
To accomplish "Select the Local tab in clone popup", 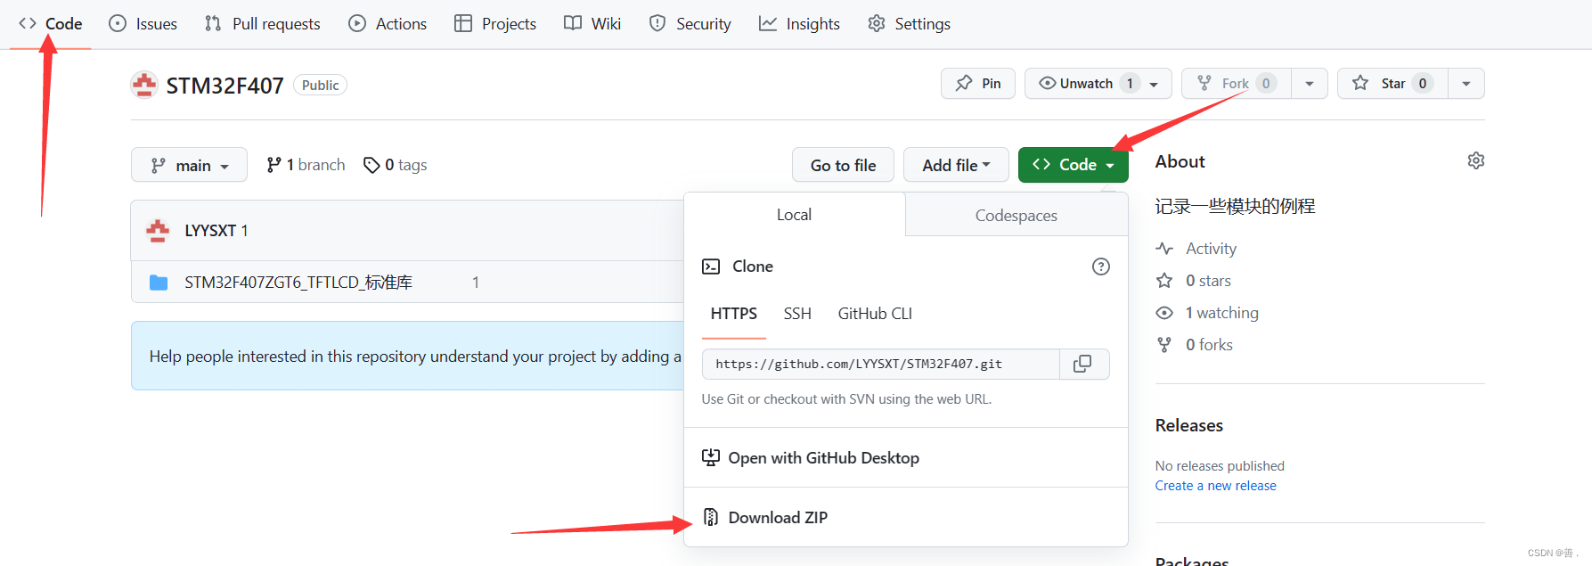I will pos(794,215).
